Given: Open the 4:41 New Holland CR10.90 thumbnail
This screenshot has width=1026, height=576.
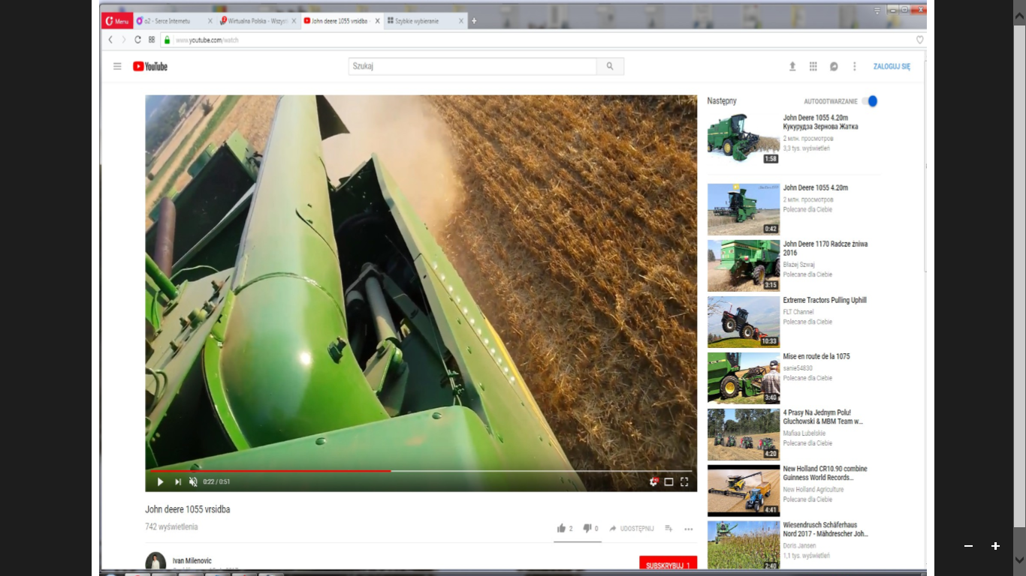Looking at the screenshot, I should [744, 490].
